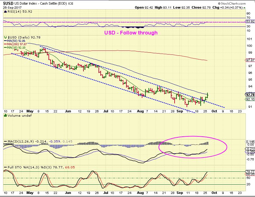The image size is (255, 197).
Task: Click the 'USD - Follow through' annotation
Action: click(x=131, y=33)
